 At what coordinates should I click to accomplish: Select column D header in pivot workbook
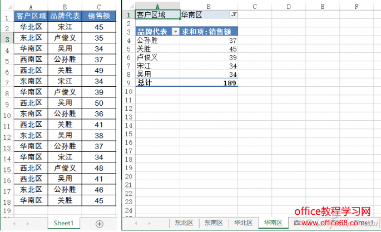point(289,7)
